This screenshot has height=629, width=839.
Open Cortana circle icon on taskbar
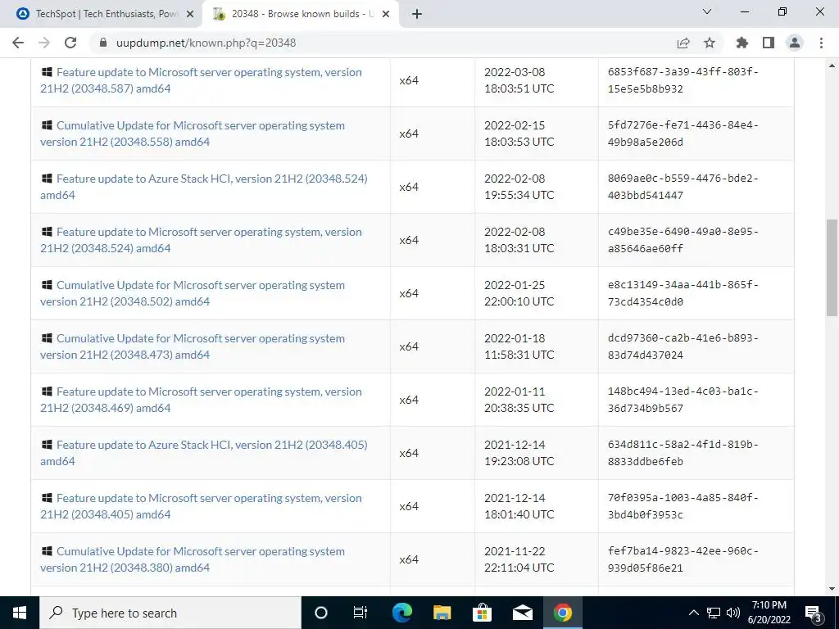tap(320, 613)
